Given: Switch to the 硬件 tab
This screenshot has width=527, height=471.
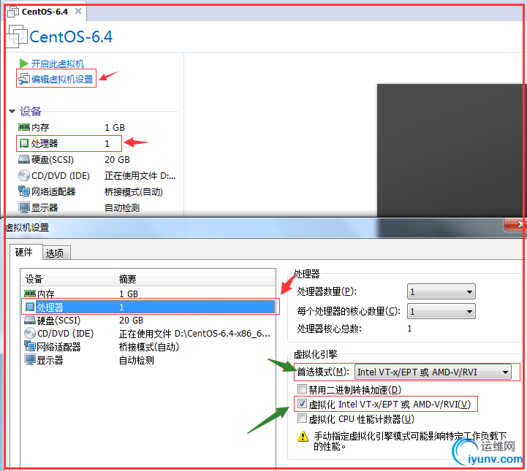Looking at the screenshot, I should (x=26, y=252).
